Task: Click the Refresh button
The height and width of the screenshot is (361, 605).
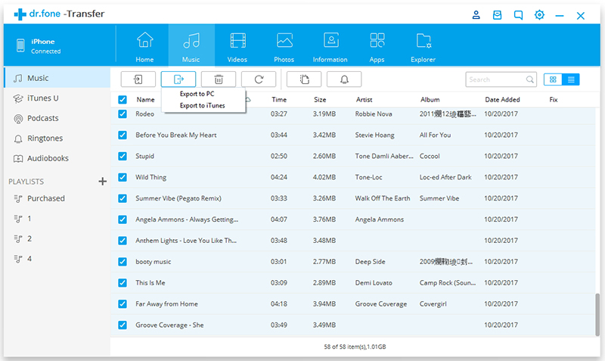Action: (259, 79)
